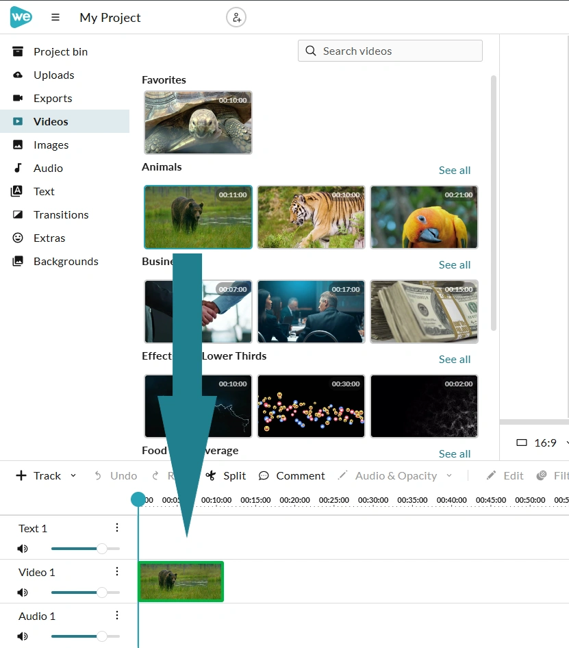Select the Videos tab
The width and height of the screenshot is (569, 648).
tap(64, 121)
